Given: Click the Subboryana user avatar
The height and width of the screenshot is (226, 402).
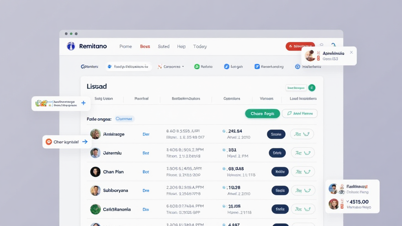Looking at the screenshot, I should coord(95,191).
